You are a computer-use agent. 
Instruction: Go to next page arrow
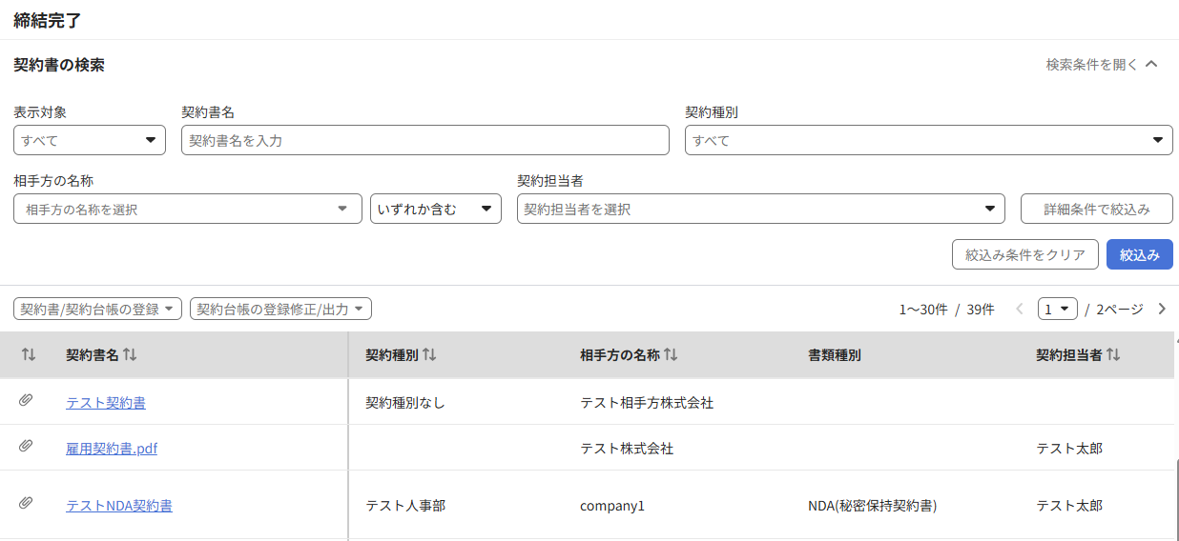pos(1161,309)
